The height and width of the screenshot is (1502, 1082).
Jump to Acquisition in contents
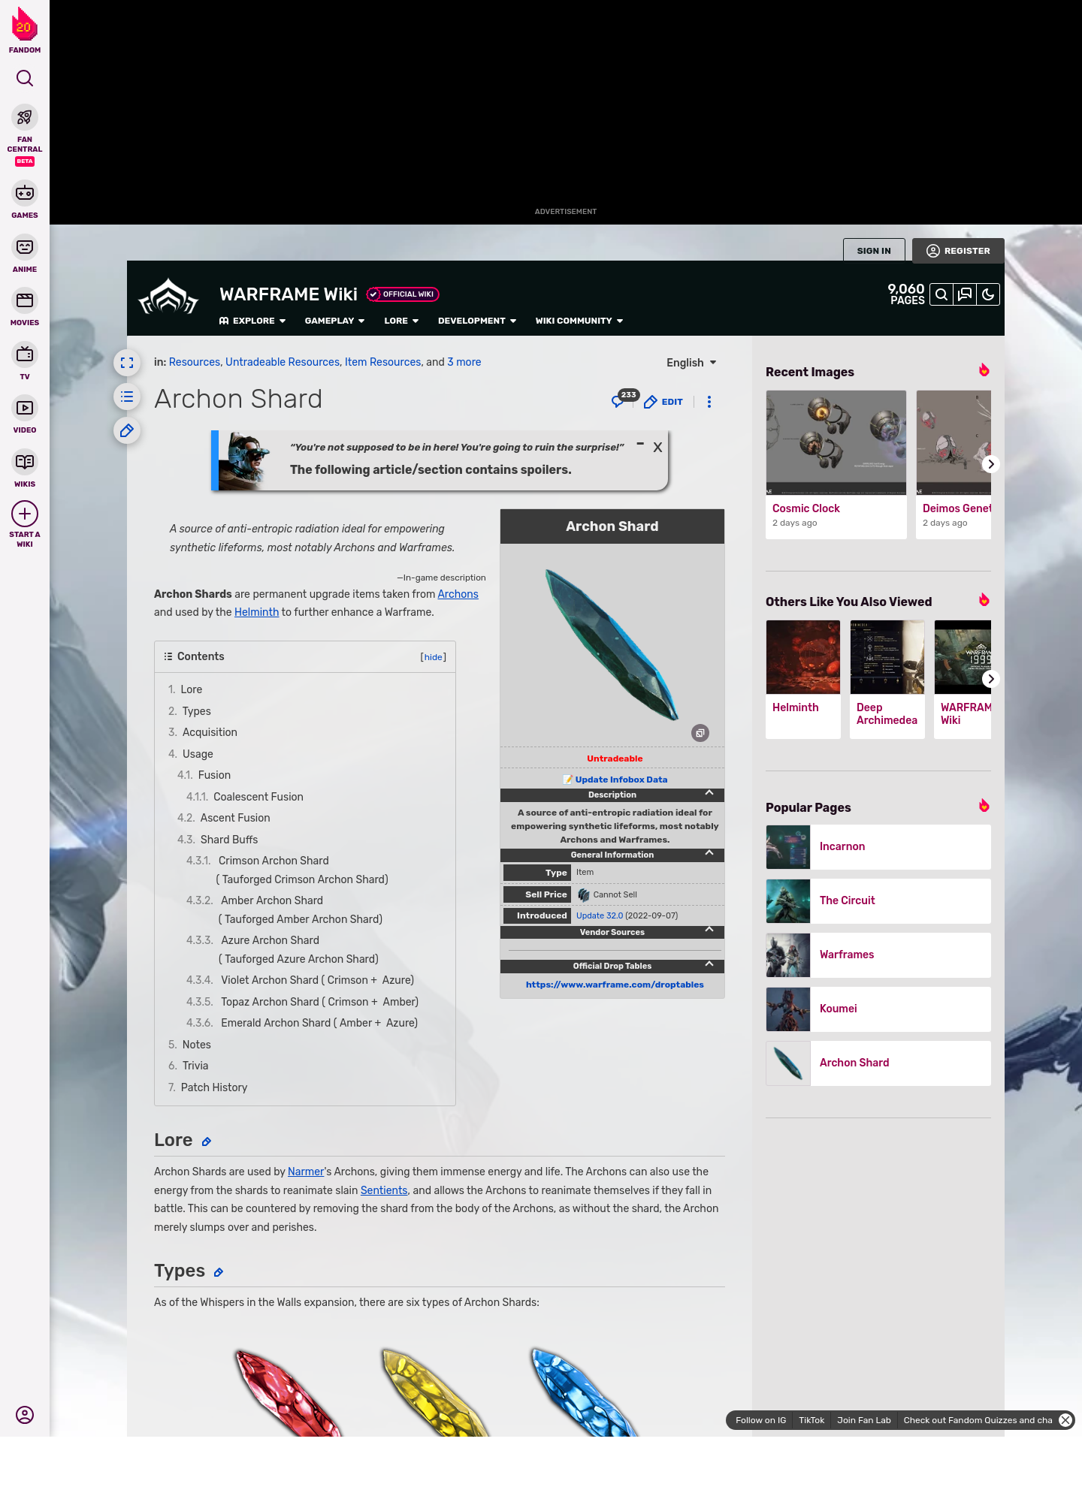[210, 732]
